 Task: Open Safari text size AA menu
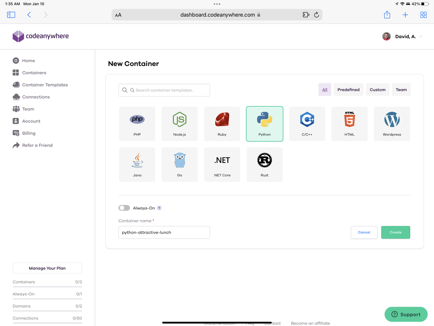pos(118,15)
